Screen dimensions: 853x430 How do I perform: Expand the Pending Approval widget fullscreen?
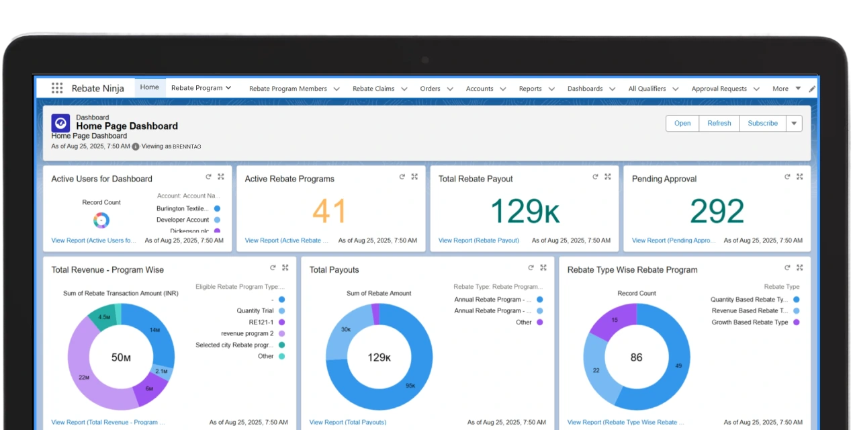pyautogui.click(x=799, y=177)
